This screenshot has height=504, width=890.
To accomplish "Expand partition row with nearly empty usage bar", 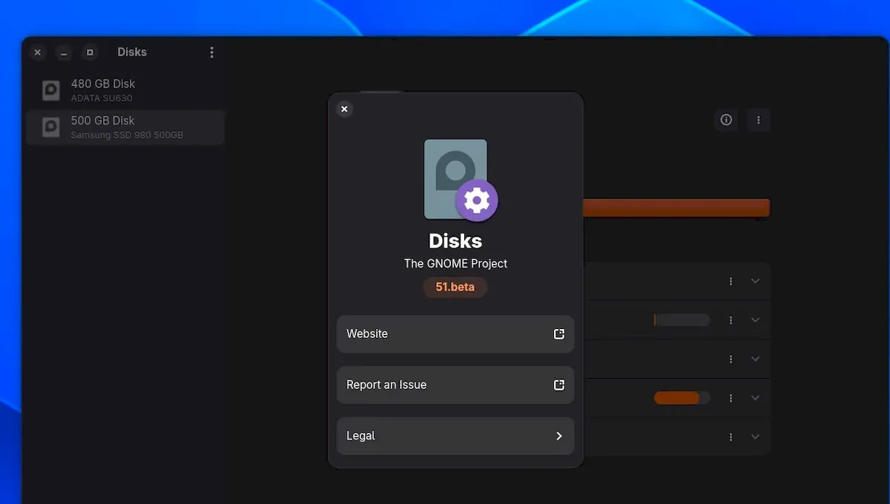I will [x=755, y=320].
